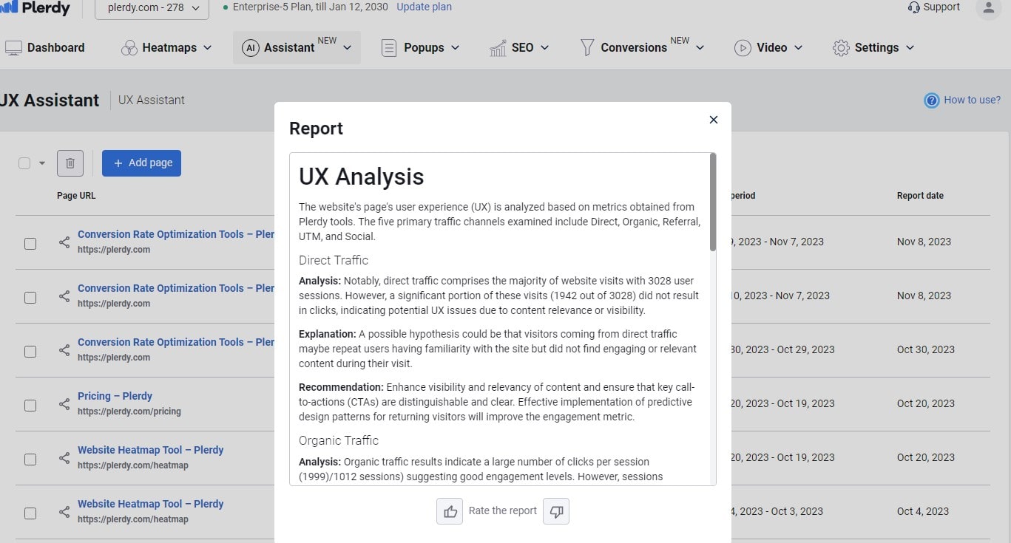Open the Dashboard menu item
Viewport: 1011px width, 543px height.
(46, 47)
